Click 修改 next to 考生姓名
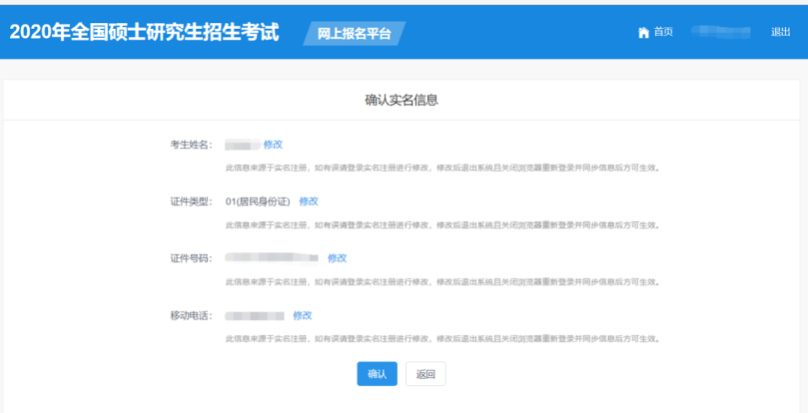Viewport: 808px width, 413px height. tap(273, 145)
